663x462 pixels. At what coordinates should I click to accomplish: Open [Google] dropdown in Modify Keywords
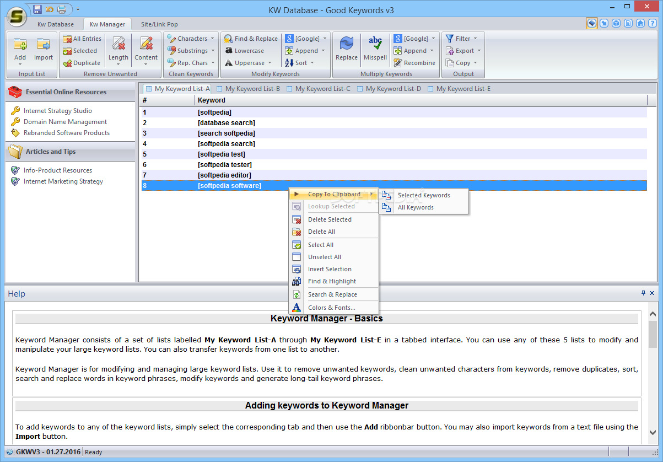306,39
